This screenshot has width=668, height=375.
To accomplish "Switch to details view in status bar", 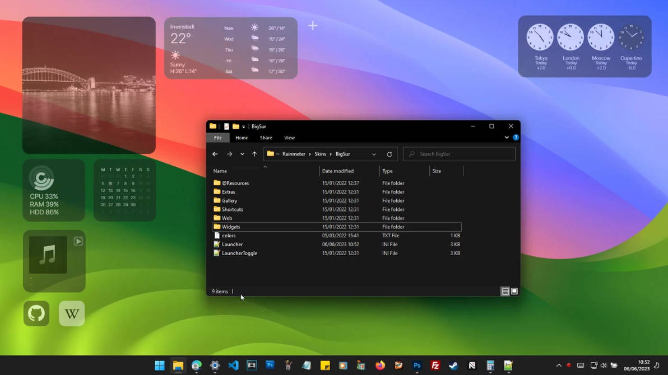I will (x=504, y=291).
